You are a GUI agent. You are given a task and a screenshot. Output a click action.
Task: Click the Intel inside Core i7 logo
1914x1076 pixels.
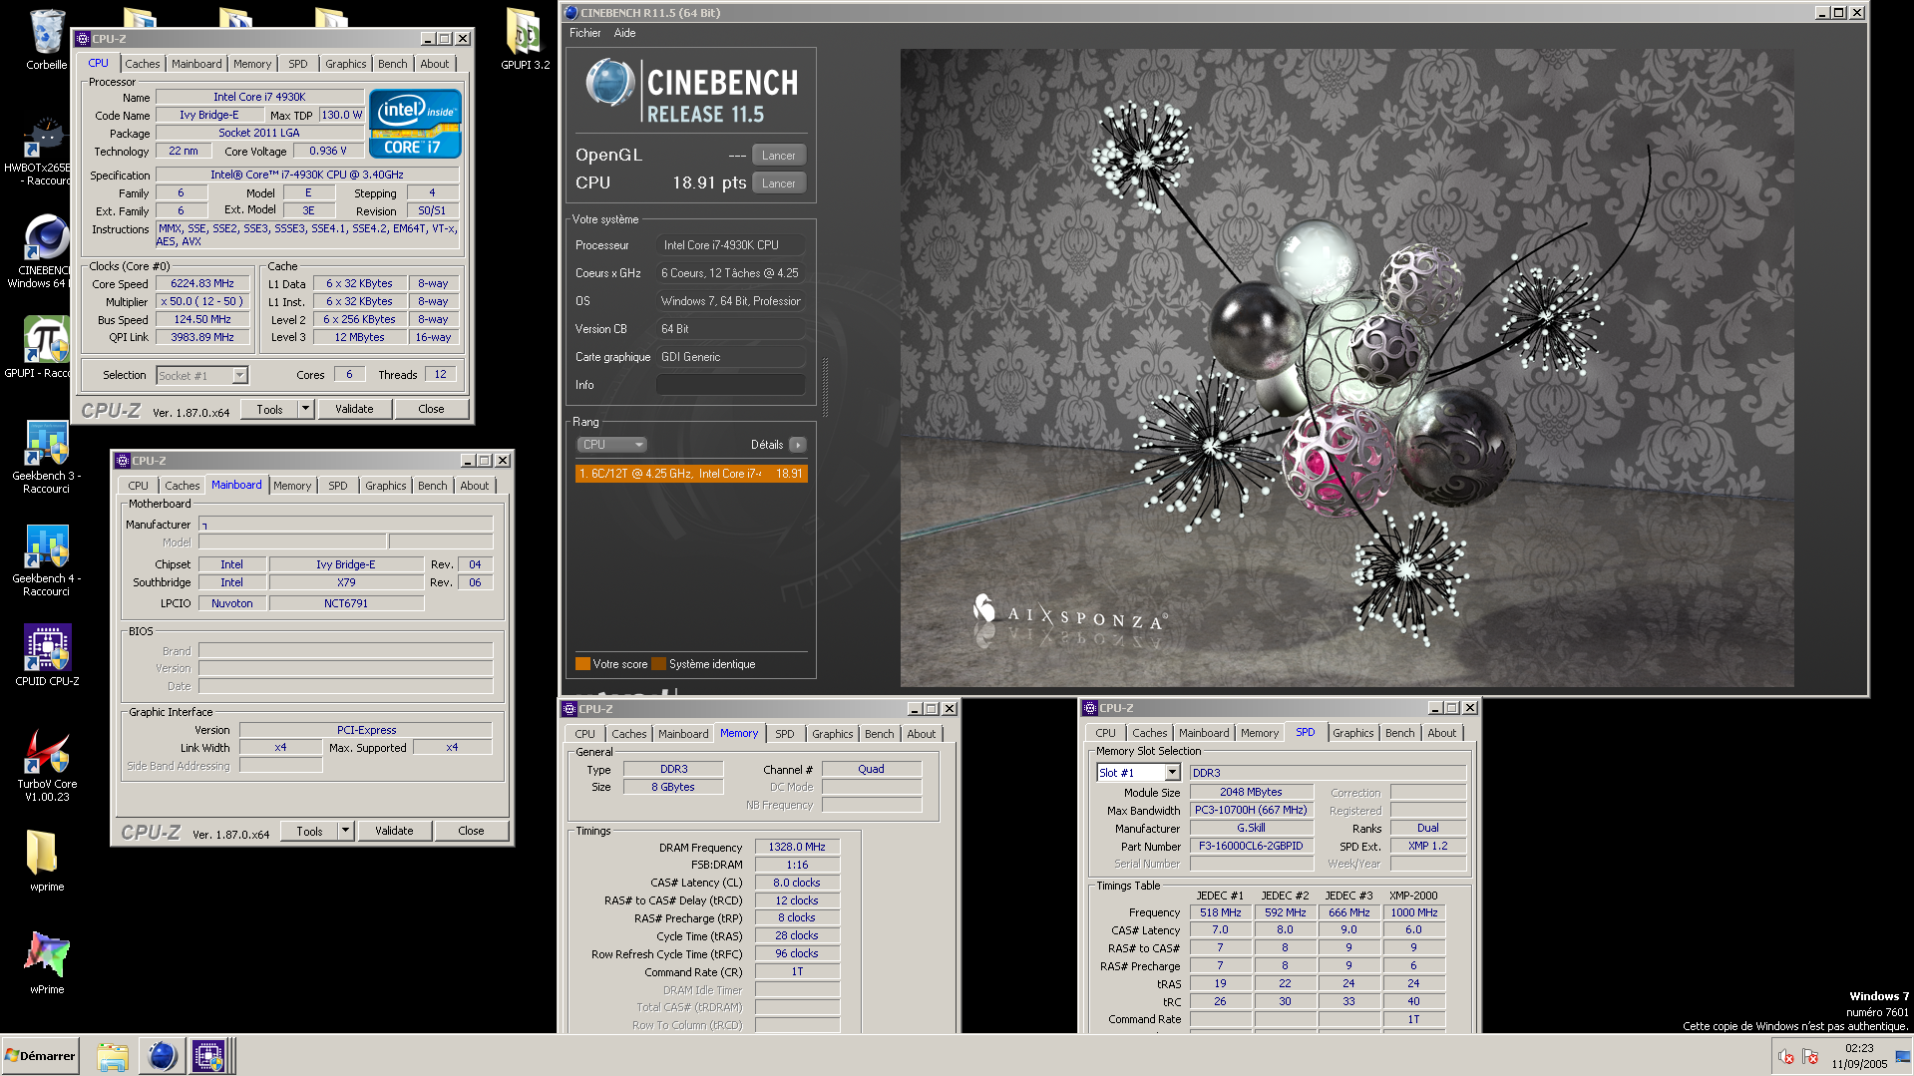click(415, 124)
